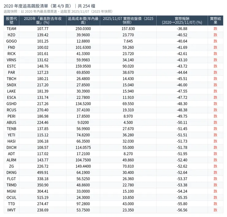Select the 157.830 closing price cell
This screenshot has width=227, height=217.
[x=128, y=29]
